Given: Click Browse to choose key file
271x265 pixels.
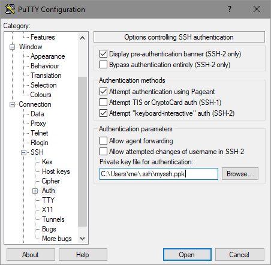Looking at the screenshot, I should pos(240,174).
